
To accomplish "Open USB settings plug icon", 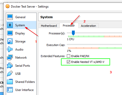I will click(10, 74).
